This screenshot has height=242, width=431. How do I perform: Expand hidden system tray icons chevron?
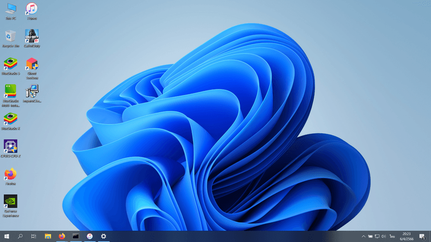363,236
